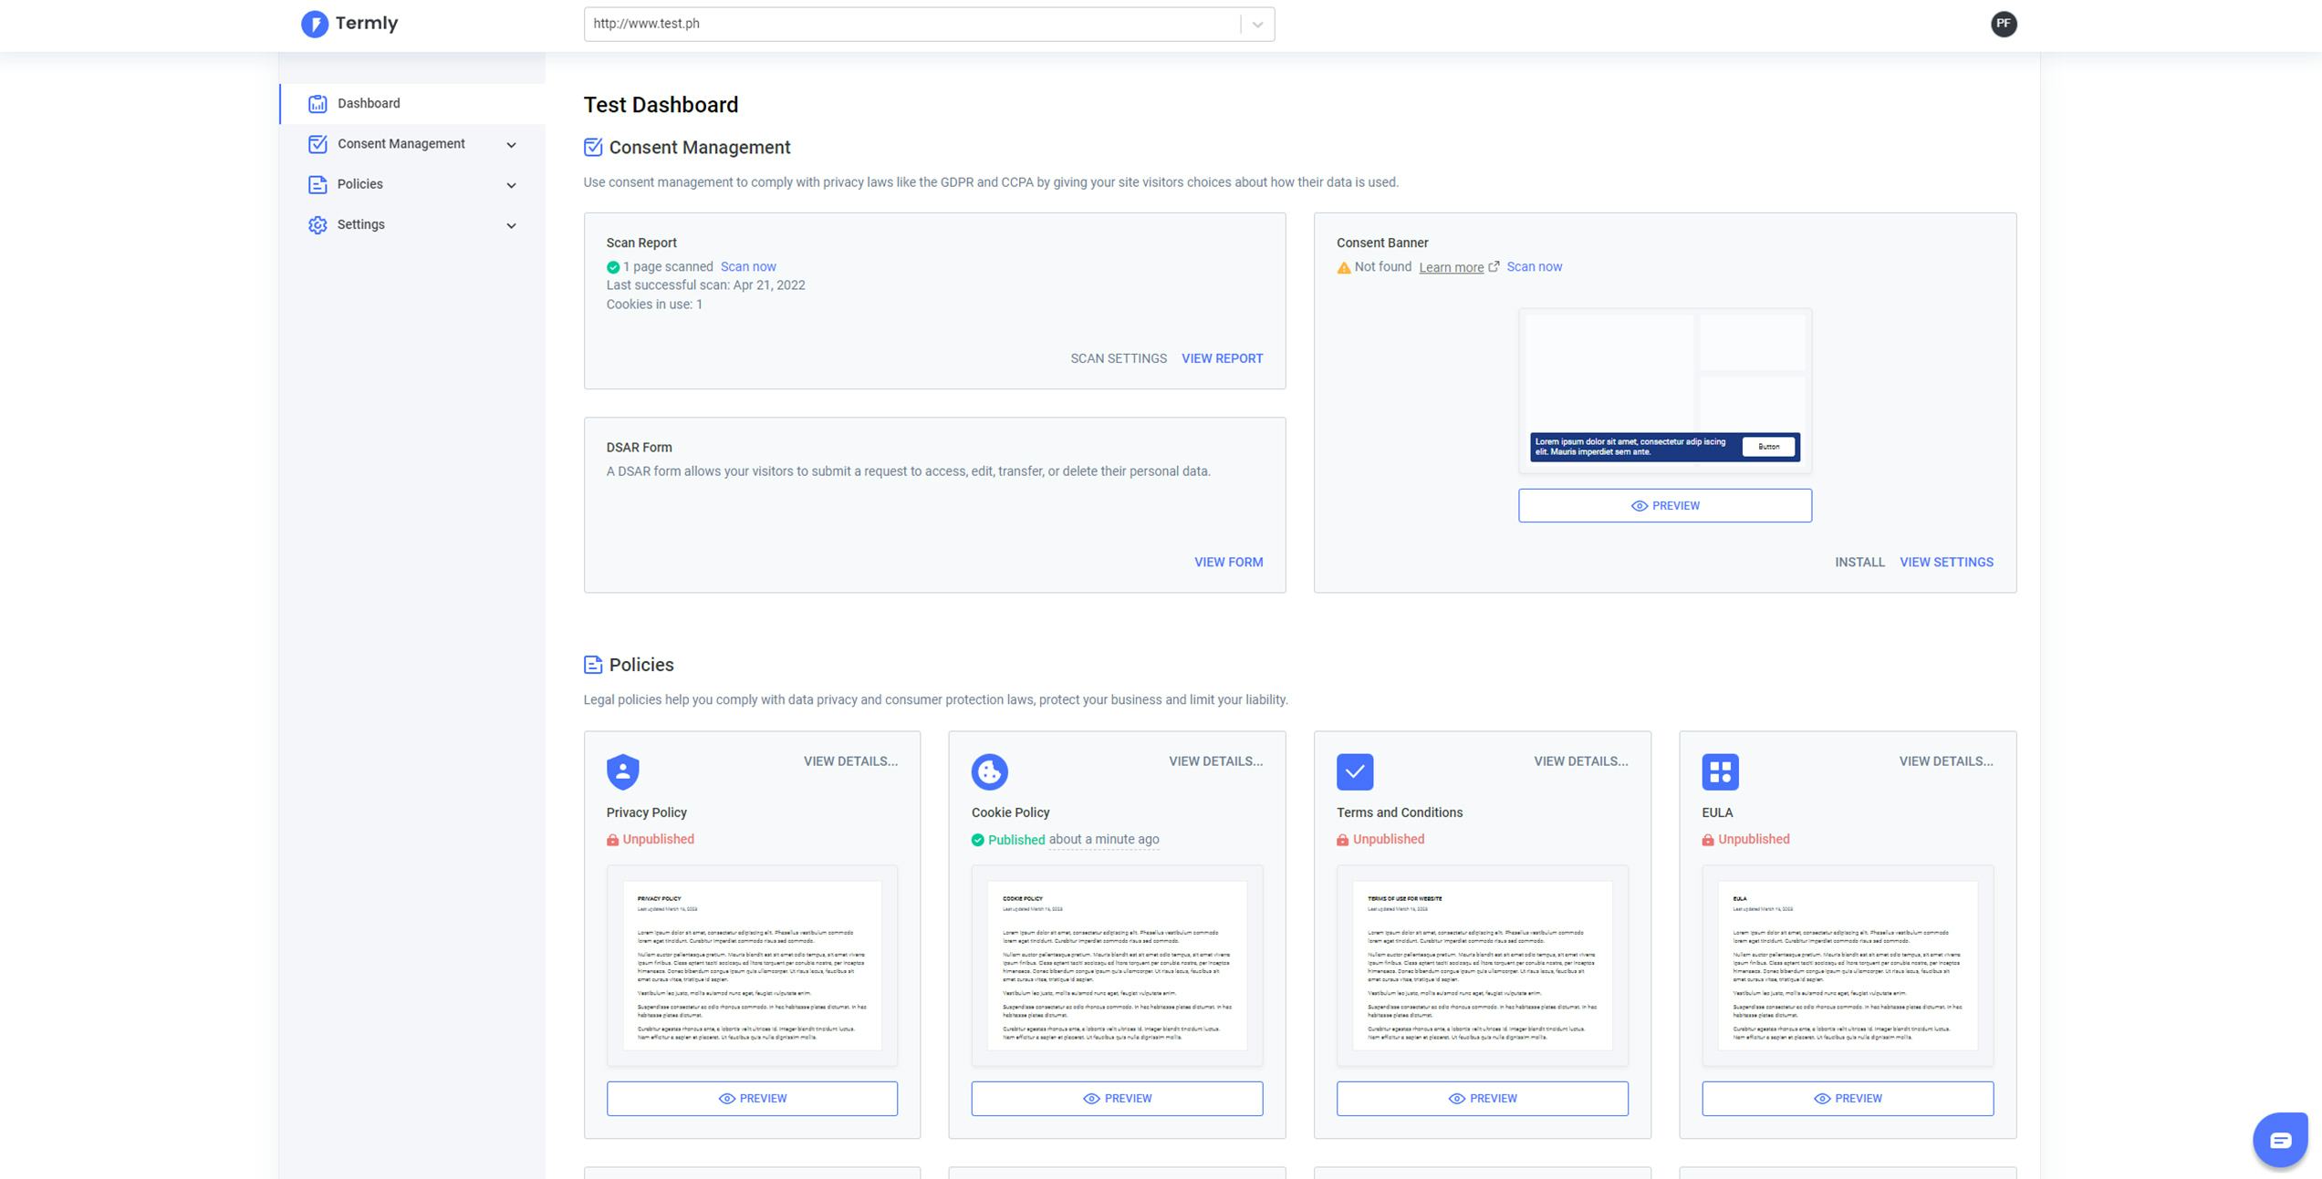Viewport: 2322px width, 1179px height.
Task: Open the PF profile avatar menu
Action: pos(2004,24)
